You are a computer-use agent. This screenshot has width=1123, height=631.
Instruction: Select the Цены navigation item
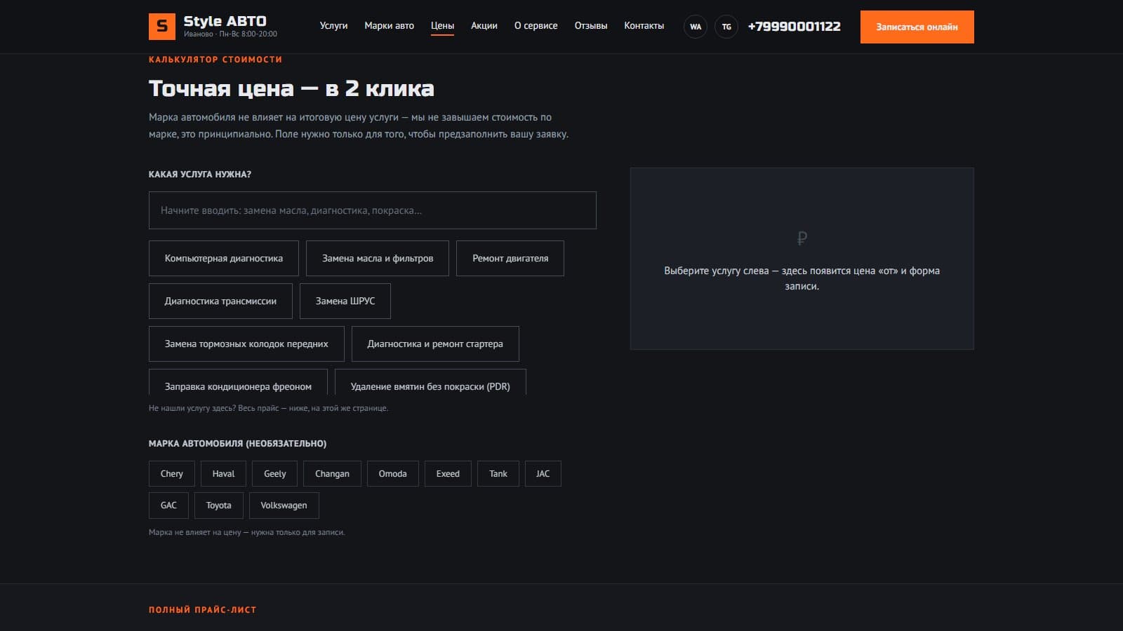click(442, 26)
